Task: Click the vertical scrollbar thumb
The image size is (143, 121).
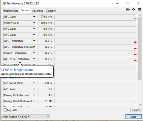Action: click(x=140, y=48)
